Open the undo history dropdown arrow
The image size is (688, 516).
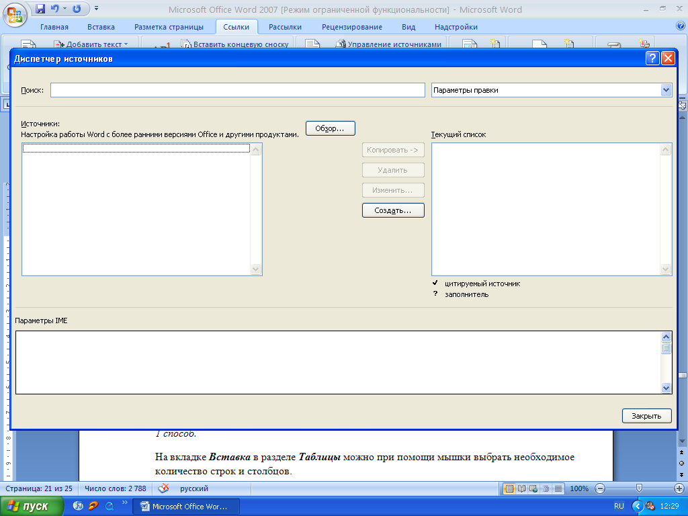pos(64,9)
